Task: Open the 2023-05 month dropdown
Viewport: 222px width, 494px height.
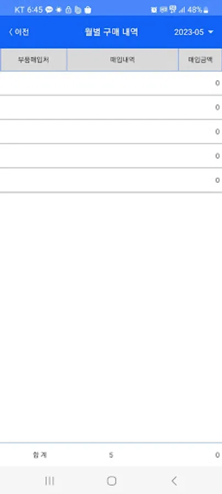Action: tap(193, 32)
